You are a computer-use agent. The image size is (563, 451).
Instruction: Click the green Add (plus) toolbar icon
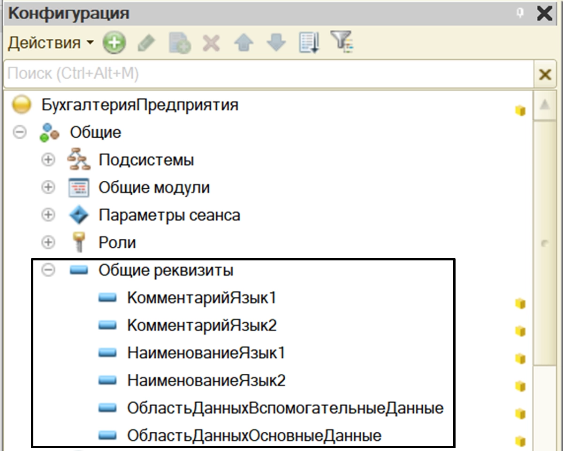pos(114,44)
